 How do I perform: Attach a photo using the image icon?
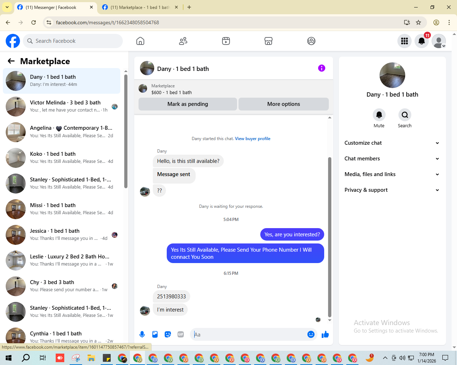[x=155, y=334]
